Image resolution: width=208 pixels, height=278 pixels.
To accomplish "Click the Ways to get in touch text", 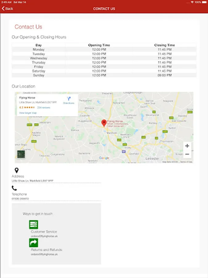I will [38, 214].
